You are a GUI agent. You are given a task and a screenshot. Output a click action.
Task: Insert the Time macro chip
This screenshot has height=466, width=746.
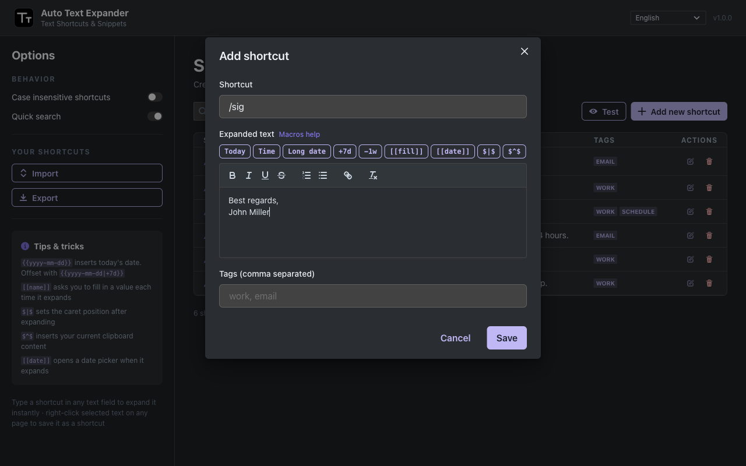coord(266,151)
